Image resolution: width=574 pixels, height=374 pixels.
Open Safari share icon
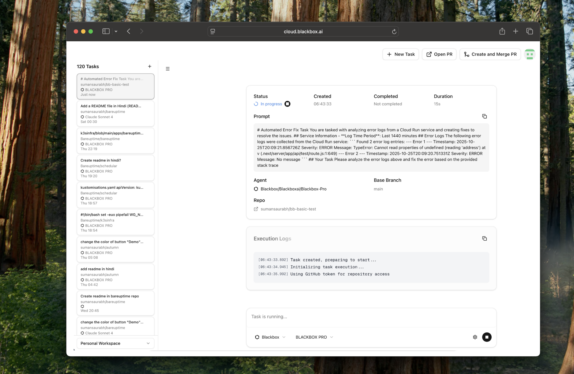[502, 31]
